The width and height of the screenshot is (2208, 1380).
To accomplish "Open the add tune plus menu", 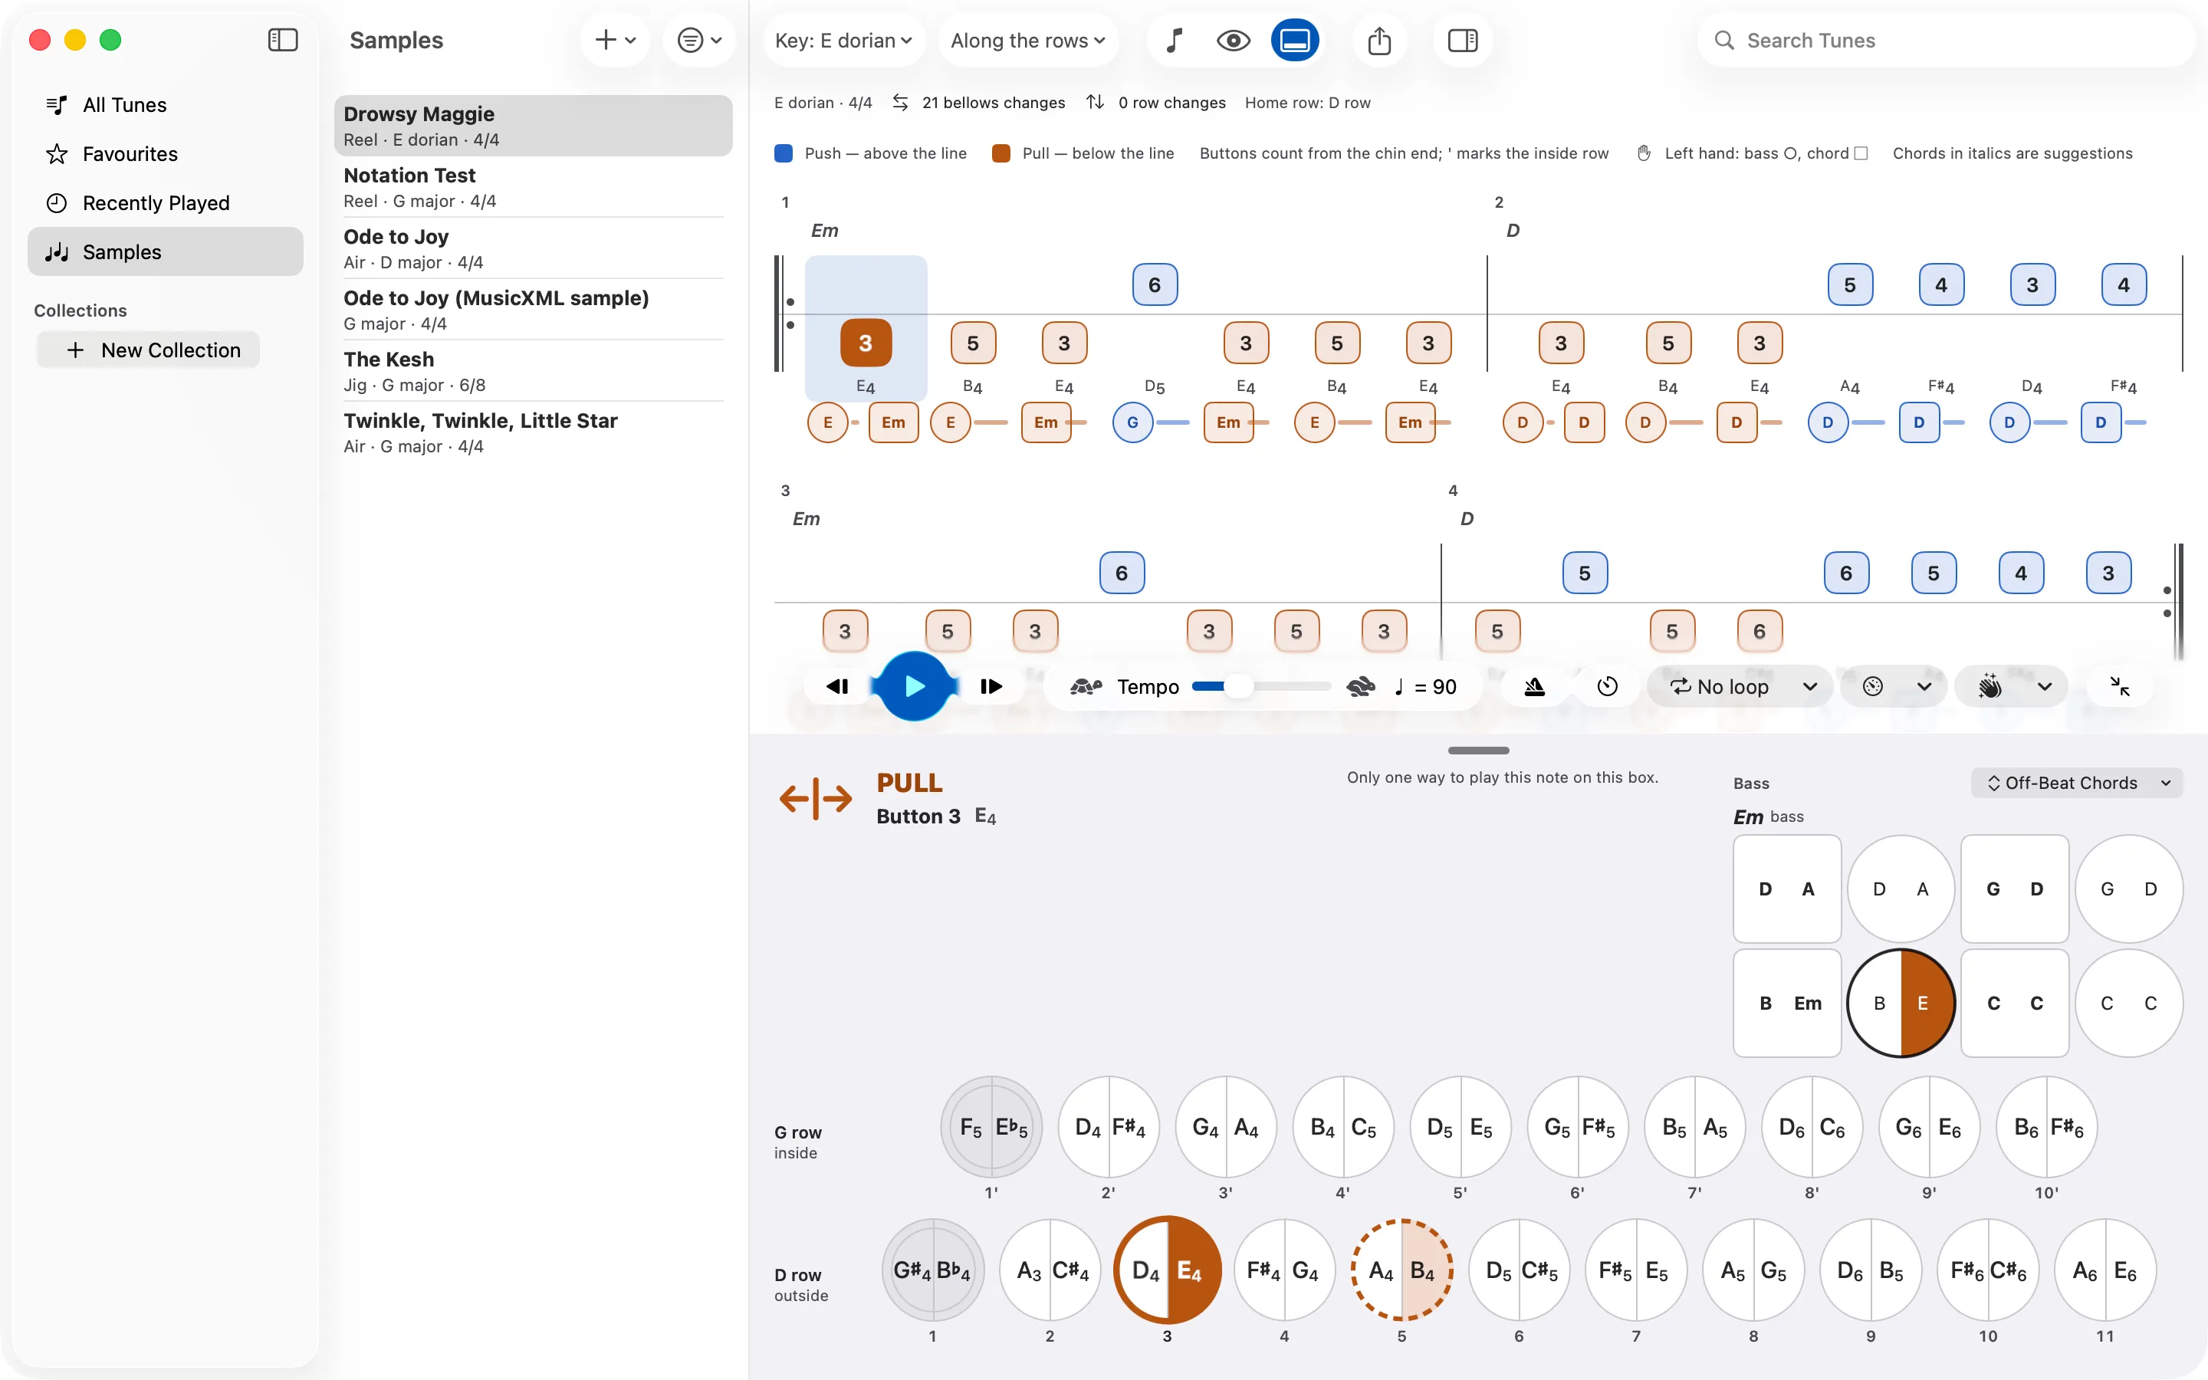I will (615, 40).
